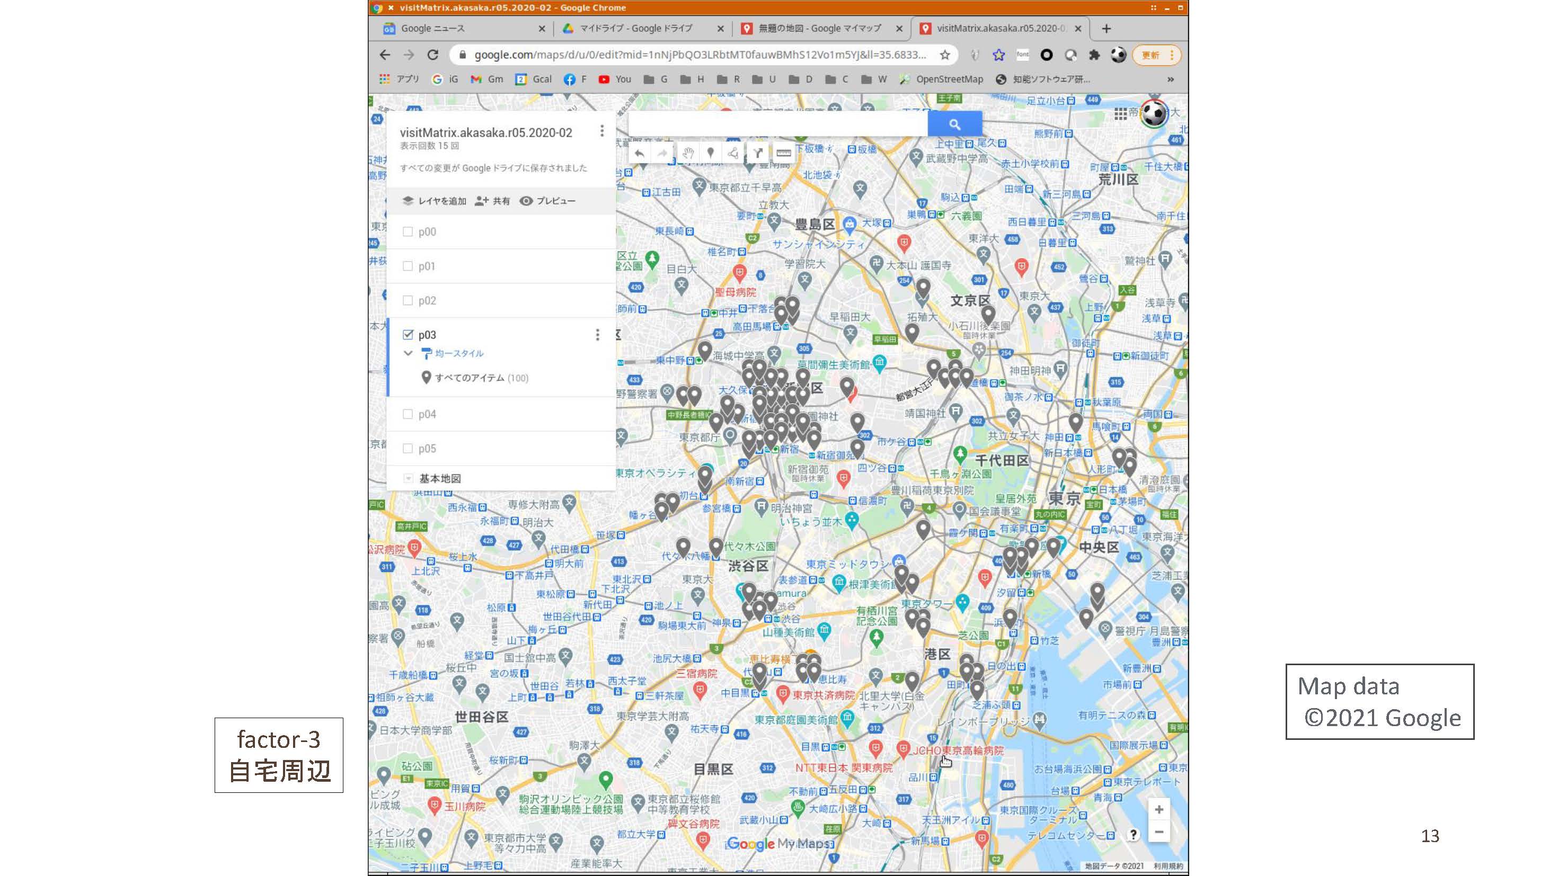The width and height of the screenshot is (1558, 876).
Task: Open the W bookmarks folder
Action: 874,79
